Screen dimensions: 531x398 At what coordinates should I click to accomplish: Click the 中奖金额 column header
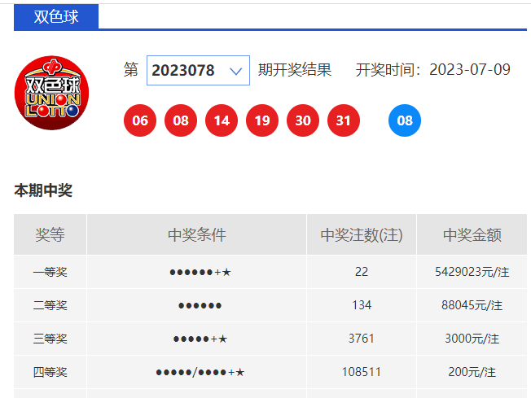pos(472,234)
